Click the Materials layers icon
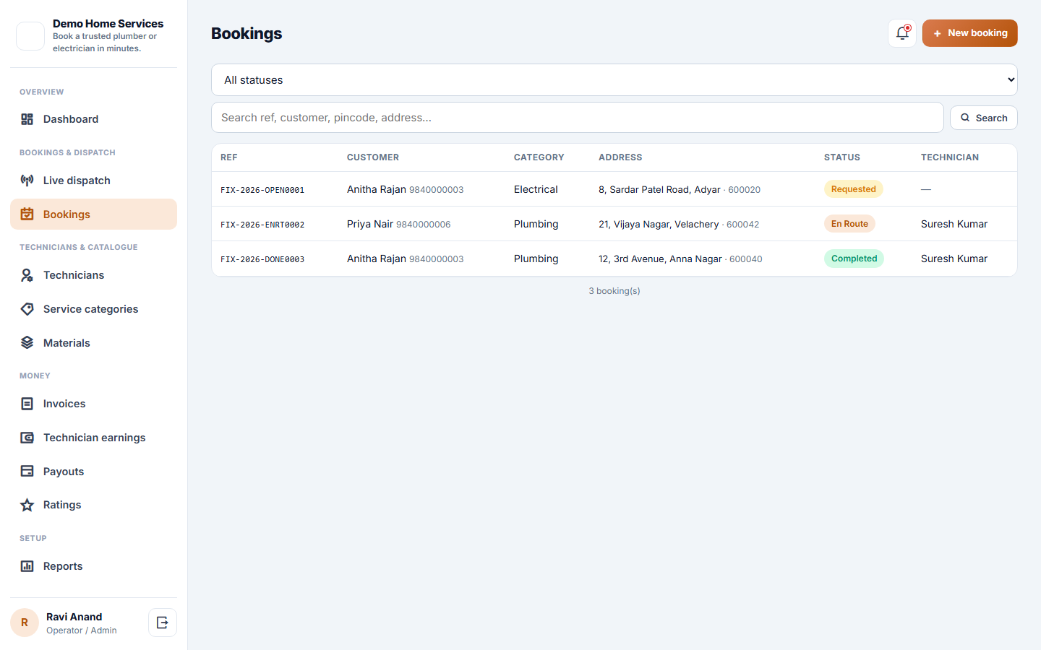 pyautogui.click(x=27, y=343)
